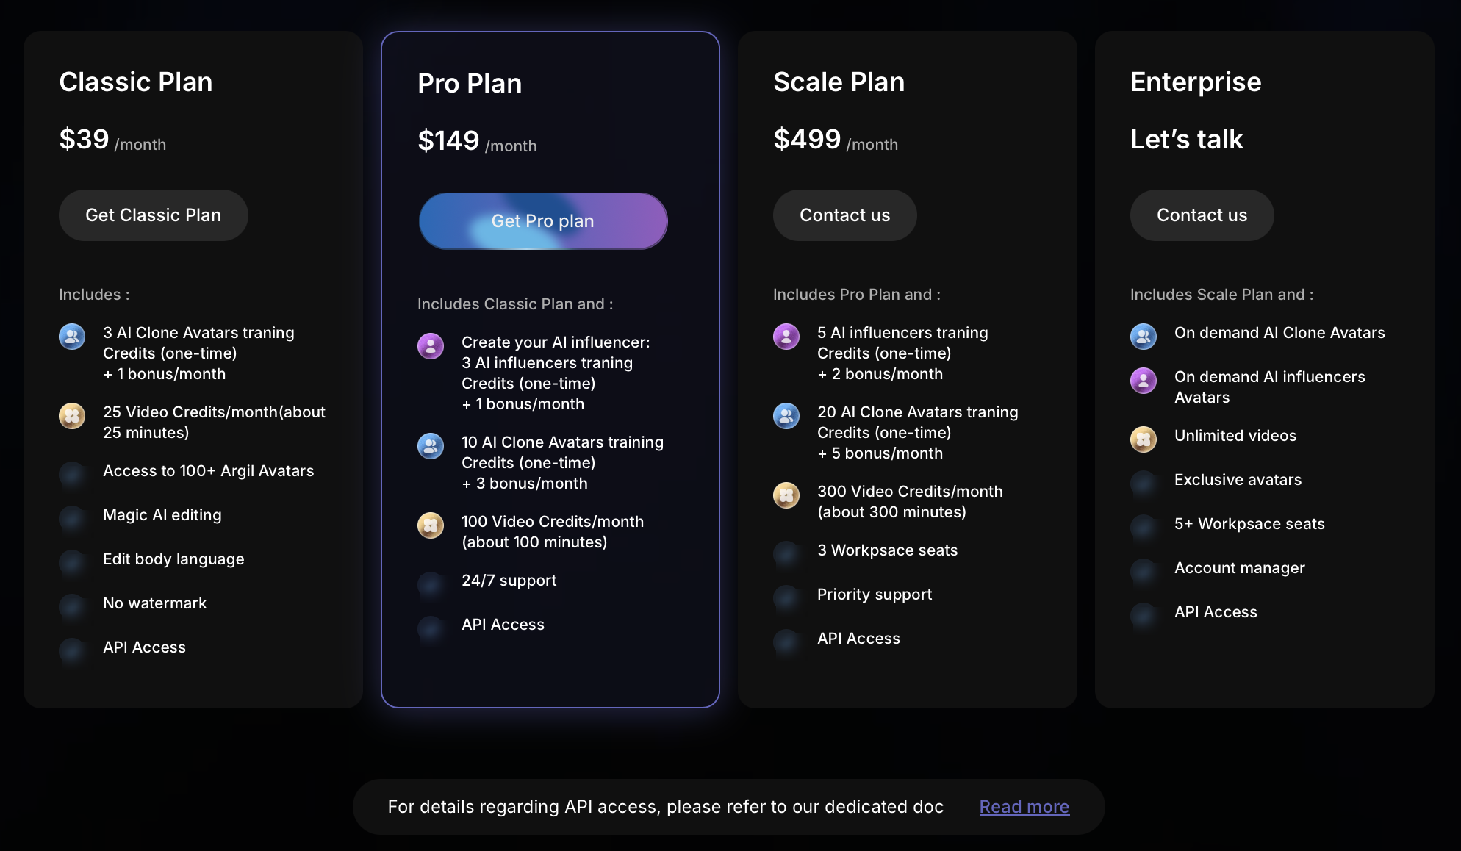The image size is (1461, 851).
Task: Click the 10 AI Clone Avatars icon
Action: click(x=431, y=446)
